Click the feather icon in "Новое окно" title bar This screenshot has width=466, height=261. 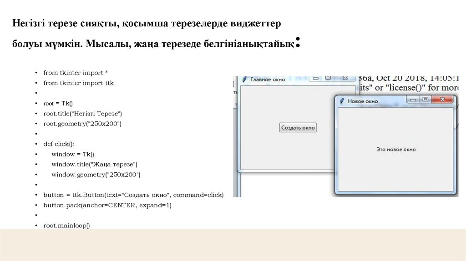tap(342, 101)
